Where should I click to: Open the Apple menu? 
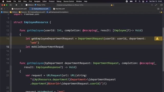pos(3,1)
